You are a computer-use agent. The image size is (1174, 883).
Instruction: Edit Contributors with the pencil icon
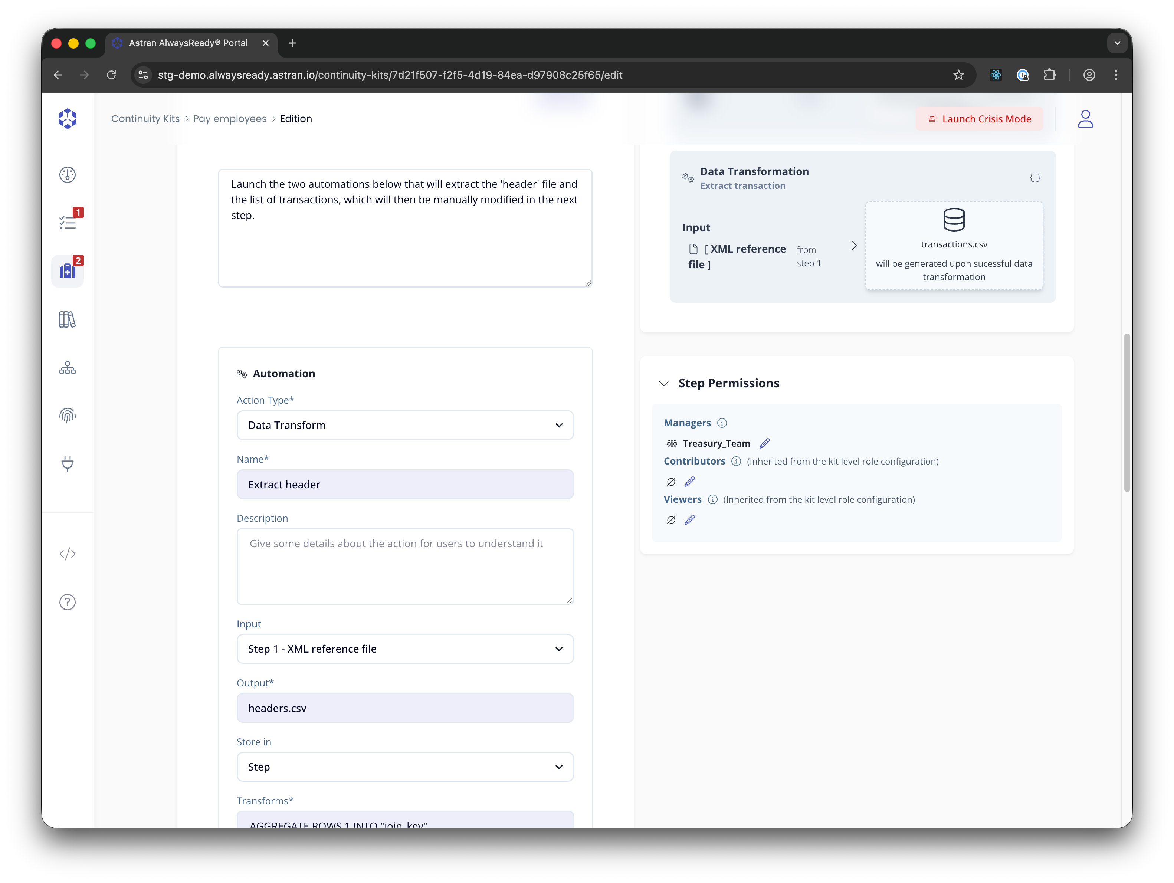(x=689, y=482)
